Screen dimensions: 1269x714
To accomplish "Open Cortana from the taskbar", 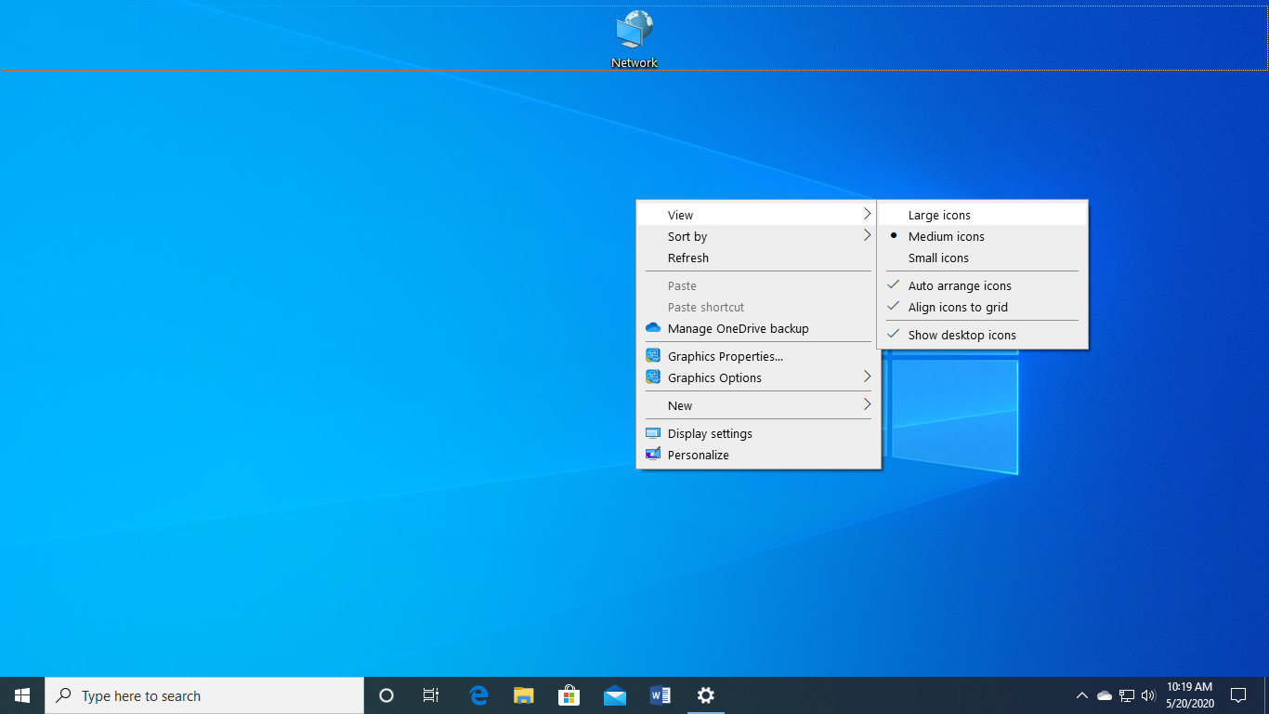I will click(x=386, y=695).
